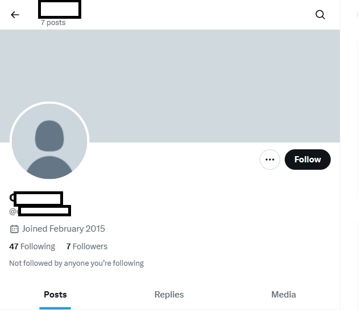Switch to the Replies tab
The image size is (358, 310).
(169, 294)
